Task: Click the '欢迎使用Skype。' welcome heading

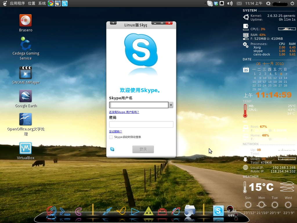Action: point(140,90)
